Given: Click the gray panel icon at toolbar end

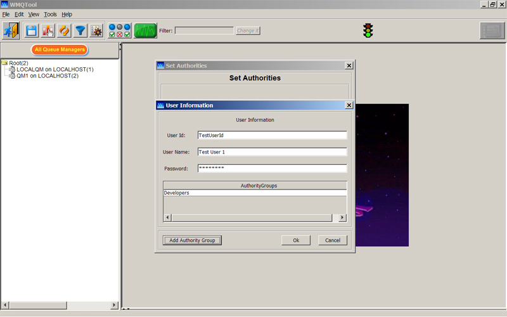Looking at the screenshot, I should pyautogui.click(x=492, y=30).
